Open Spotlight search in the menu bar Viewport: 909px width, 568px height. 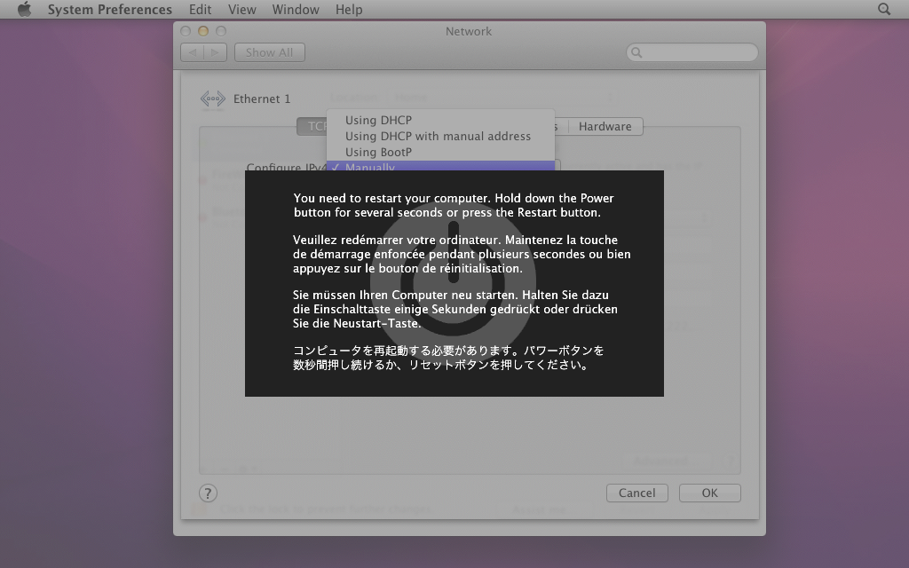tap(883, 9)
